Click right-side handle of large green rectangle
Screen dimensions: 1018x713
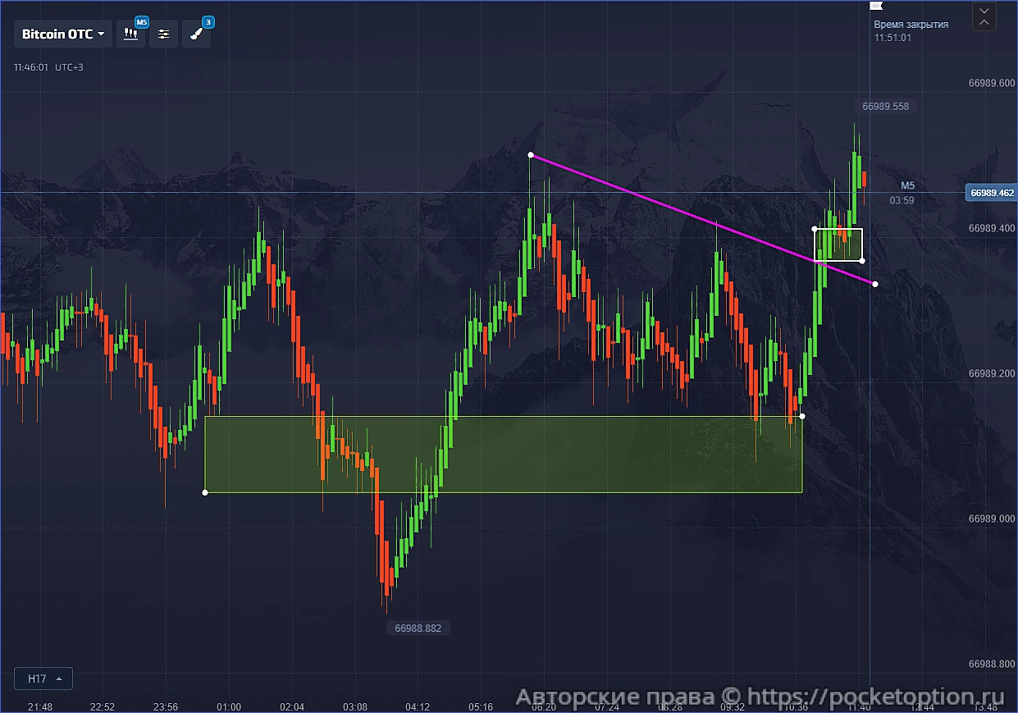pyautogui.click(x=802, y=416)
